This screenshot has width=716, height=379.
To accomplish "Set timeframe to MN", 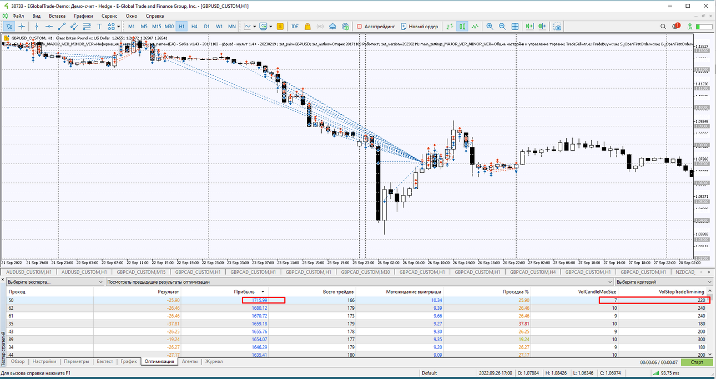I will pos(232,26).
